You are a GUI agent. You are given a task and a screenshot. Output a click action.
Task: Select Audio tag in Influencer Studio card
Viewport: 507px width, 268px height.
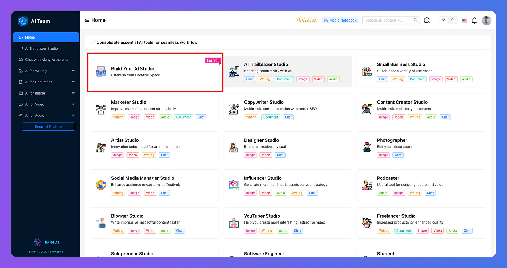point(281,193)
